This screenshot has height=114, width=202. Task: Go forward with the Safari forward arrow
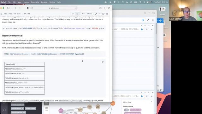click(x=19, y=8)
